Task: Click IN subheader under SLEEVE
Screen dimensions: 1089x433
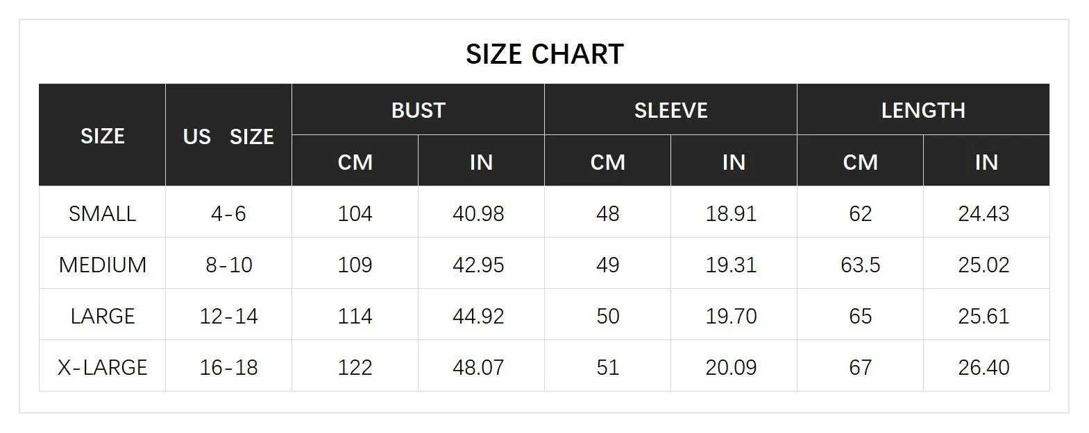Action: tap(734, 162)
